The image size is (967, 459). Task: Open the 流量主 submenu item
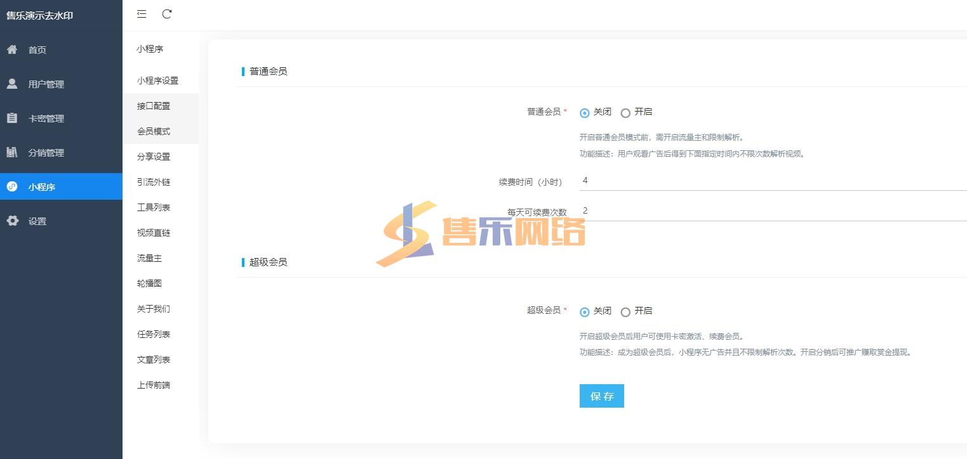tap(150, 258)
